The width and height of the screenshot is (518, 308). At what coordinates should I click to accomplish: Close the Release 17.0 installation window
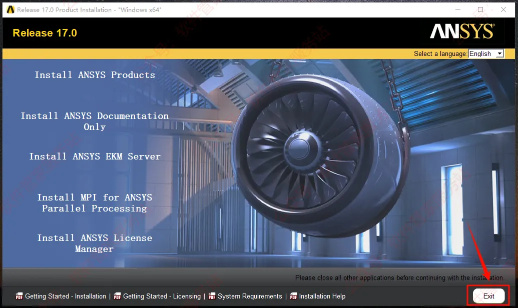coord(503,9)
